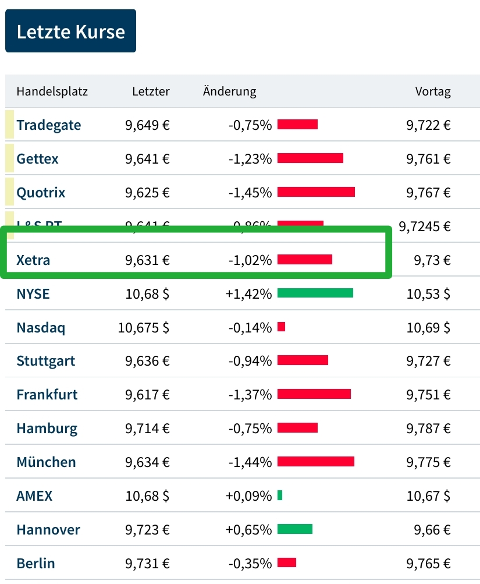
Task: Click the Frankfurt venue link
Action: coord(47,395)
